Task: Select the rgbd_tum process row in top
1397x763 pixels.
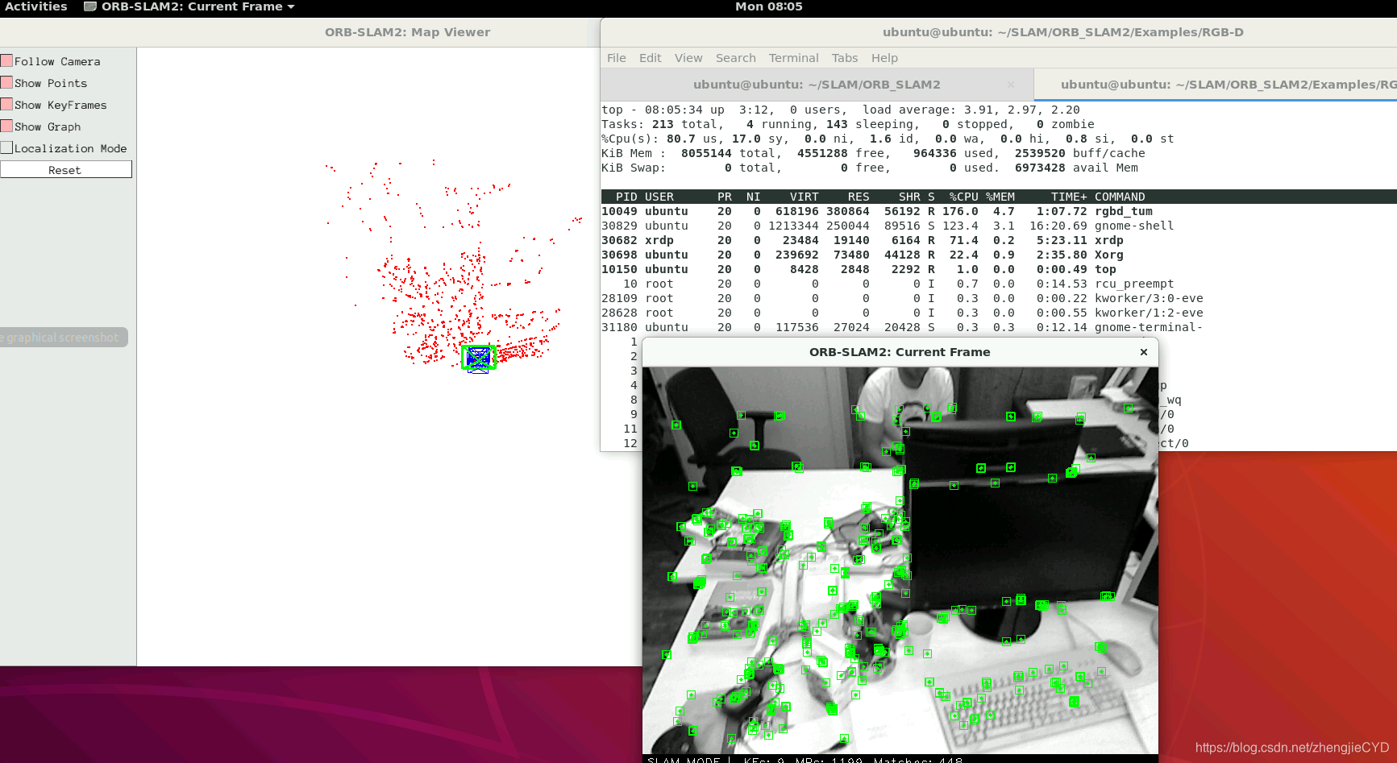Action: [999, 211]
